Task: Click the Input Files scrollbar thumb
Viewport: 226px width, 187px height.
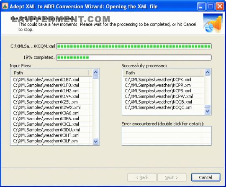Action: (x=96, y=77)
